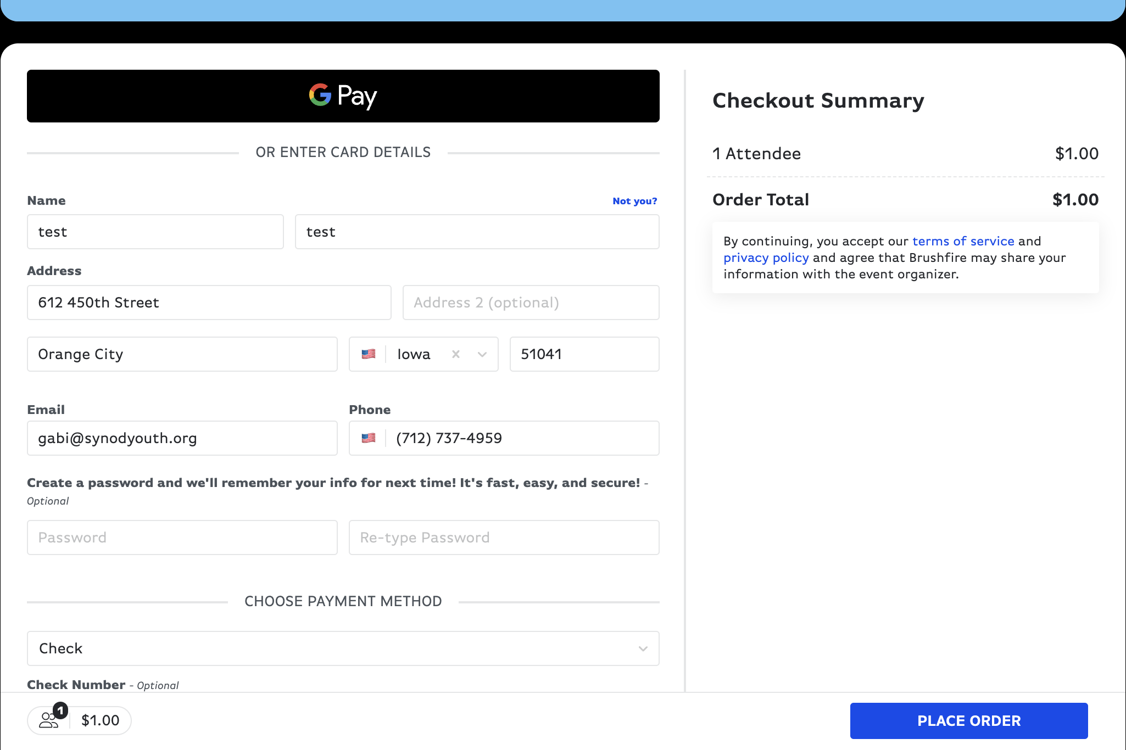The image size is (1126, 750).
Task: Click the first name field containing 'test'
Action: (x=155, y=232)
